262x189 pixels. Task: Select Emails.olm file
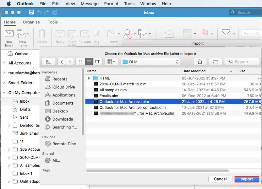click(173, 96)
